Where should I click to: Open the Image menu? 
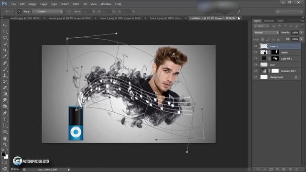click(32, 4)
